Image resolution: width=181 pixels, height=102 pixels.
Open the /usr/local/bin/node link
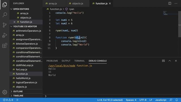(62, 66)
